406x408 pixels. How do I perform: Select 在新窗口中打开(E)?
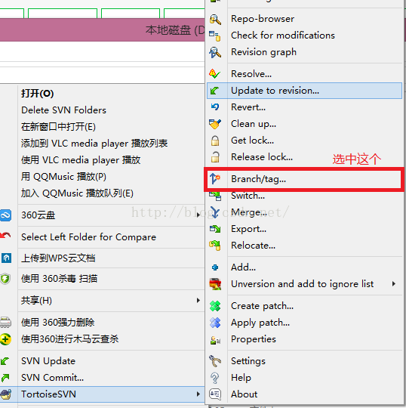click(x=58, y=127)
